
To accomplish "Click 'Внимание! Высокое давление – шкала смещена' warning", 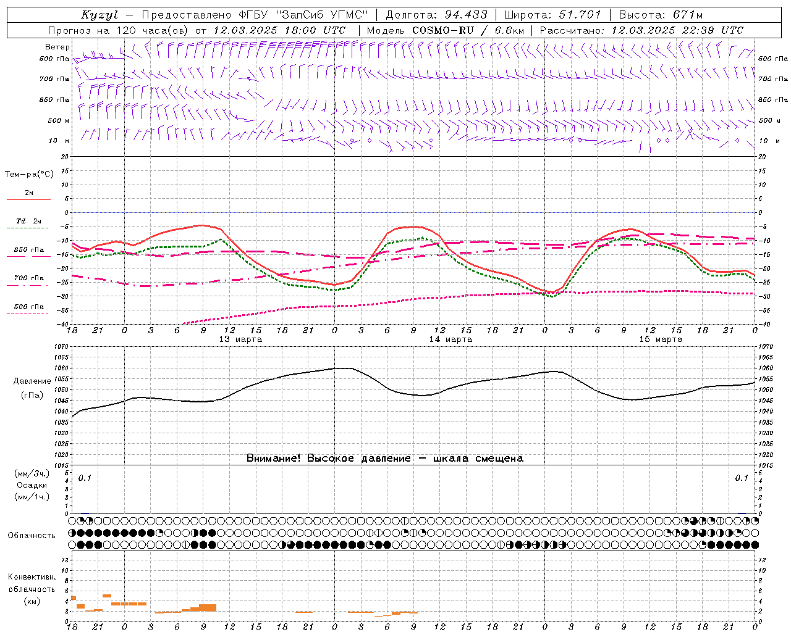I will (x=384, y=459).
